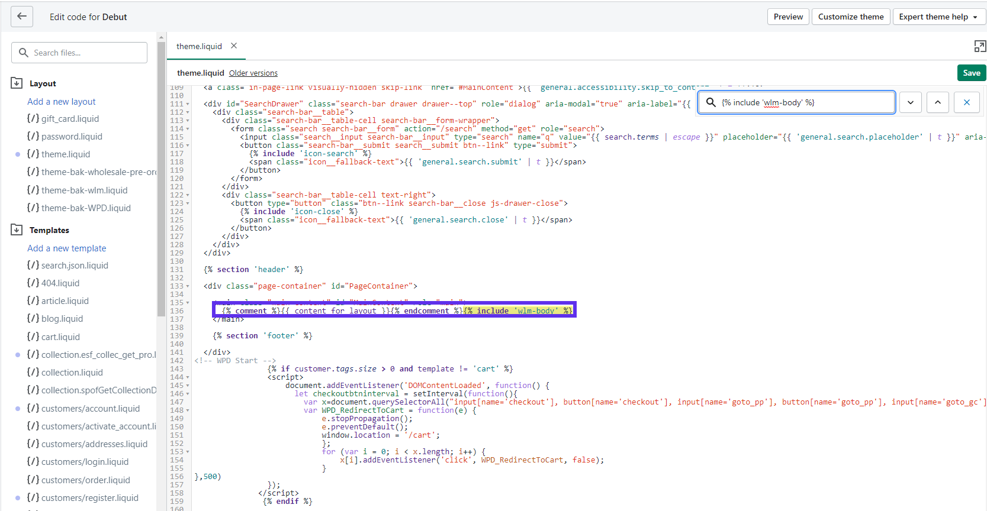This screenshot has height=511, width=987.
Task: Click the endif line 159
Action: tap(288, 501)
